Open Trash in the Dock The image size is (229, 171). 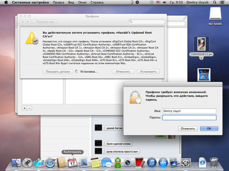[214, 163]
